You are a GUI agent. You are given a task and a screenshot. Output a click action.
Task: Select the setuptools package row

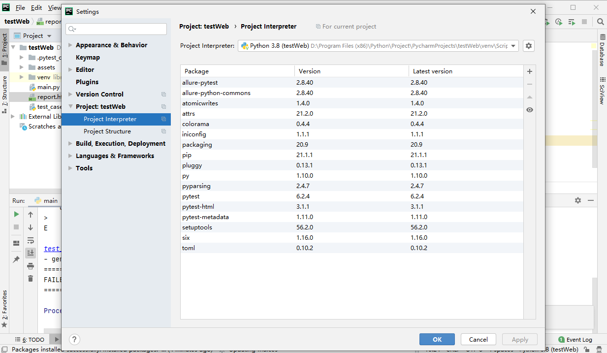tap(351, 227)
